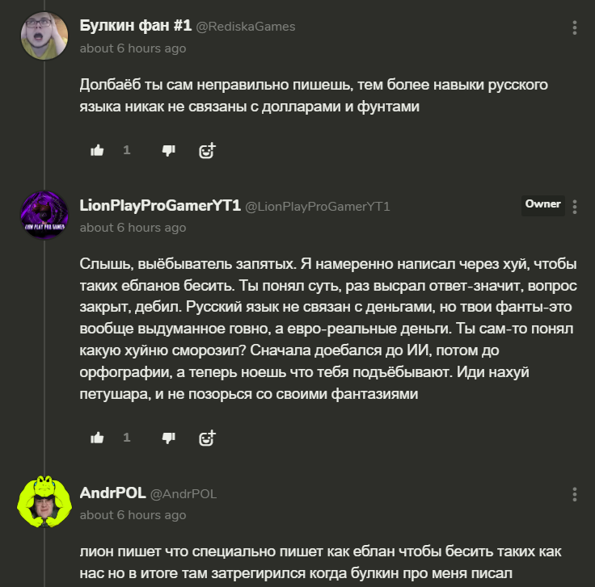View AndrPOL's green frog avatar
Screen dimensions: 595x587
43,501
